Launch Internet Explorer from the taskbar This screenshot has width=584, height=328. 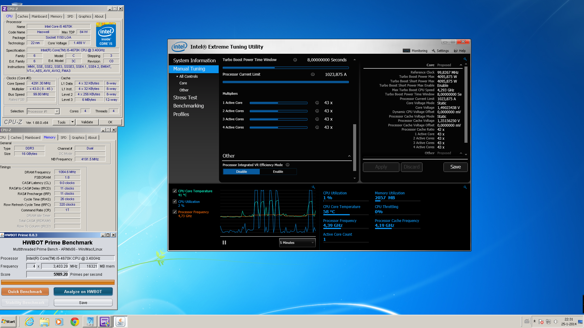pos(30,322)
